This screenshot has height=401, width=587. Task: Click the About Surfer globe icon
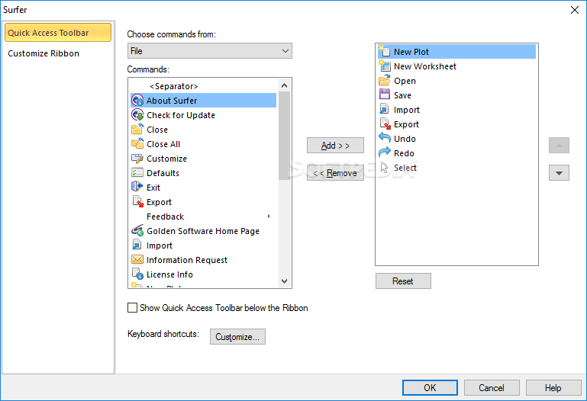point(137,101)
